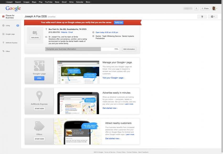Screen dimensions: 223x154
Task: Open the settings gear menu
Action: 213,16
